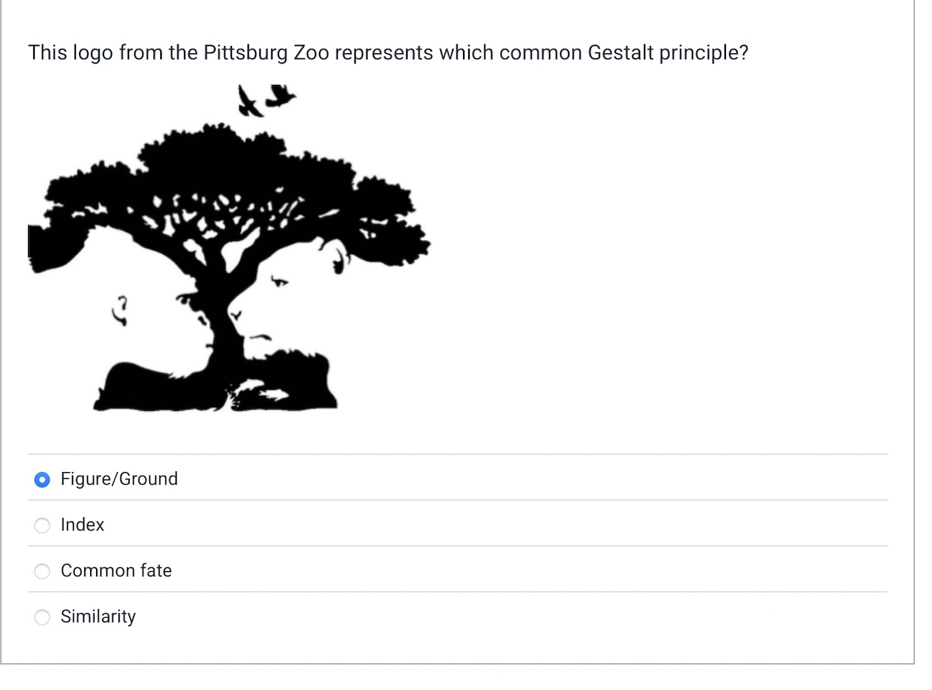This screenshot has height=690, width=932.
Task: Click the Figure/Ground answer label text
Action: (119, 479)
